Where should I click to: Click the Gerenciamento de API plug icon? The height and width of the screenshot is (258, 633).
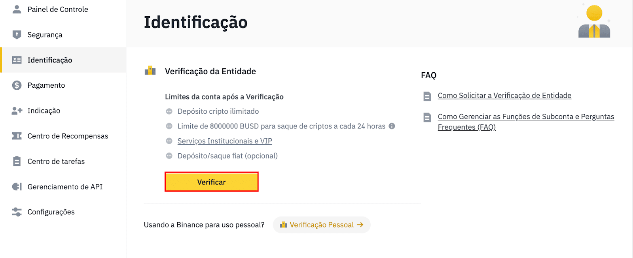click(x=17, y=186)
